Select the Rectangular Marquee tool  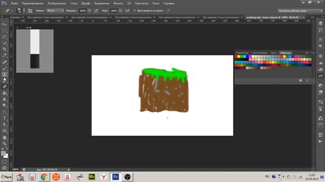[5, 30]
